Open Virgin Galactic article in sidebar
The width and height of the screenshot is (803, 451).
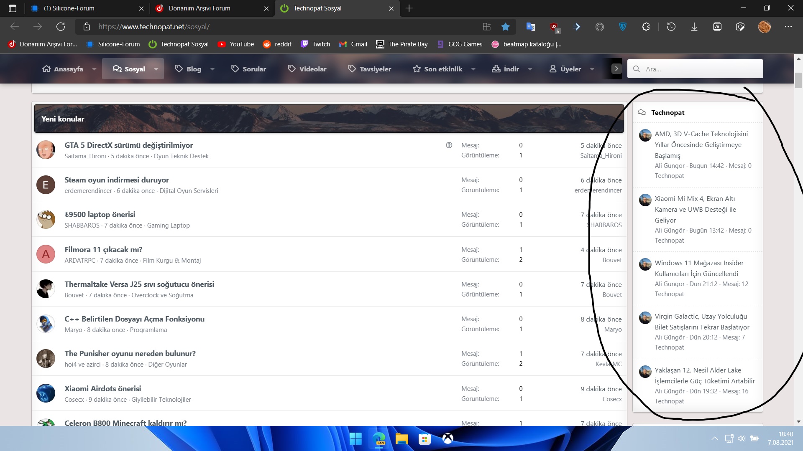tap(702, 322)
